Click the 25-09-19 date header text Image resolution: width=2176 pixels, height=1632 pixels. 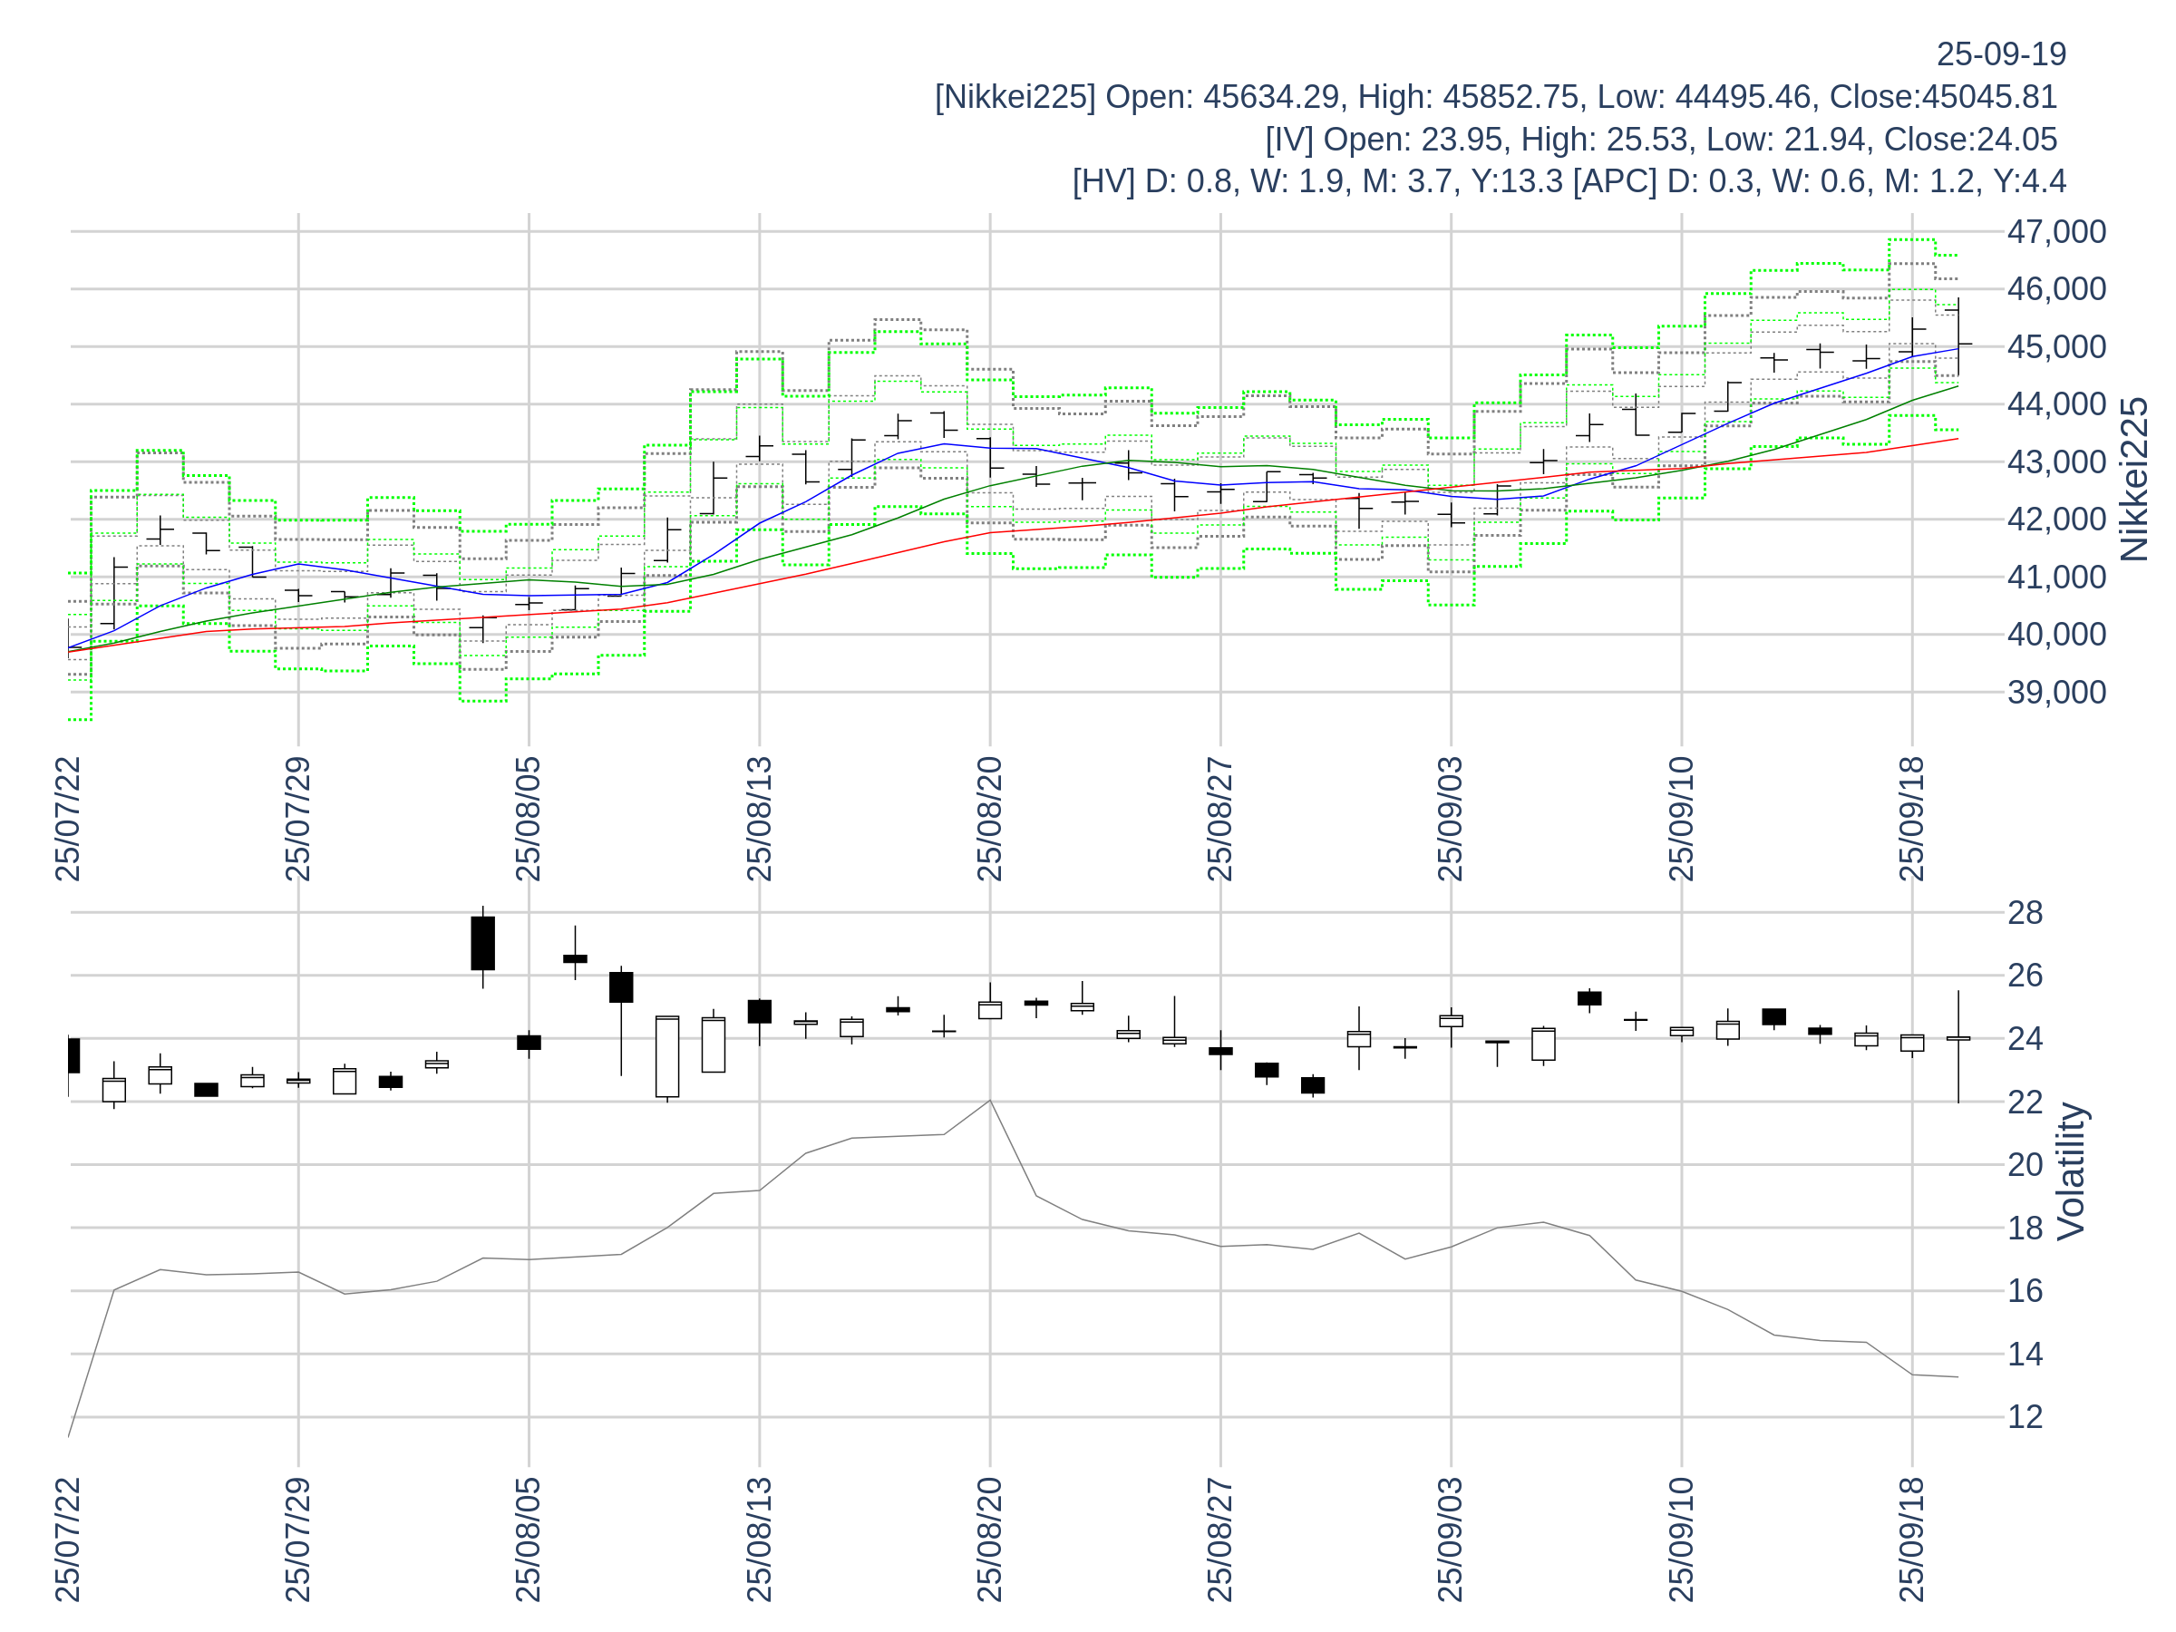(2001, 54)
